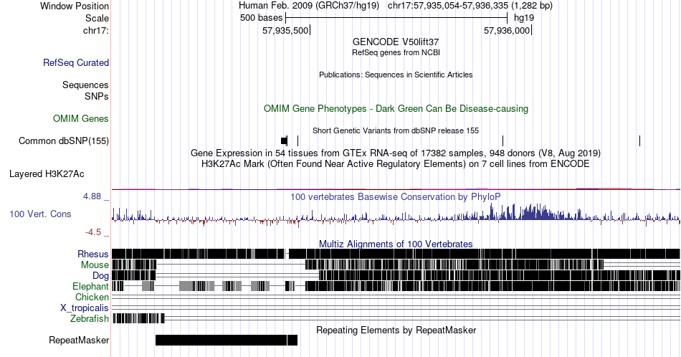681x357 pixels.
Task: Select the RepeatMasker track label
Action: 79,340
